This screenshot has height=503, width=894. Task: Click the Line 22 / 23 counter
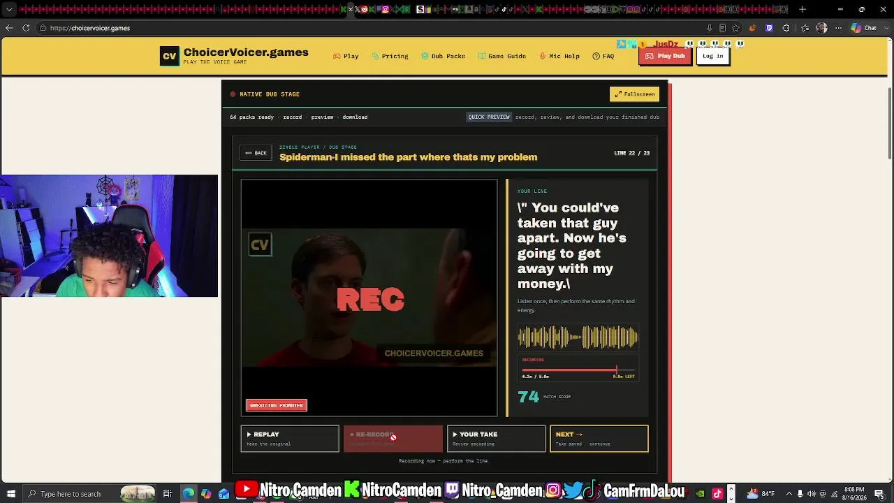[632, 153]
